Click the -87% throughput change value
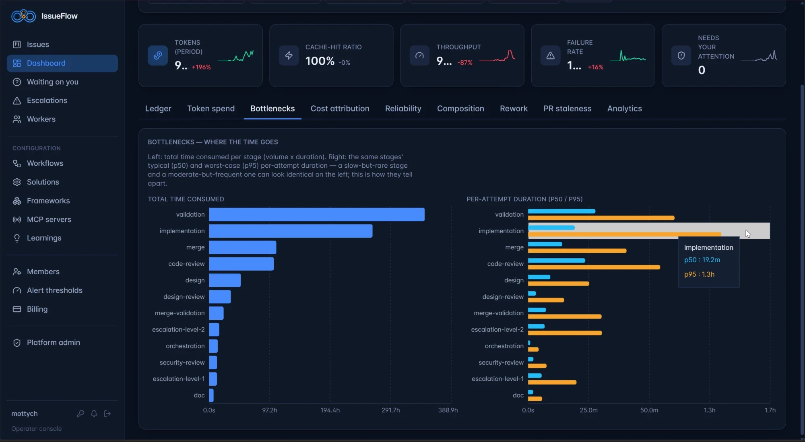The height and width of the screenshot is (442, 805). pos(465,63)
